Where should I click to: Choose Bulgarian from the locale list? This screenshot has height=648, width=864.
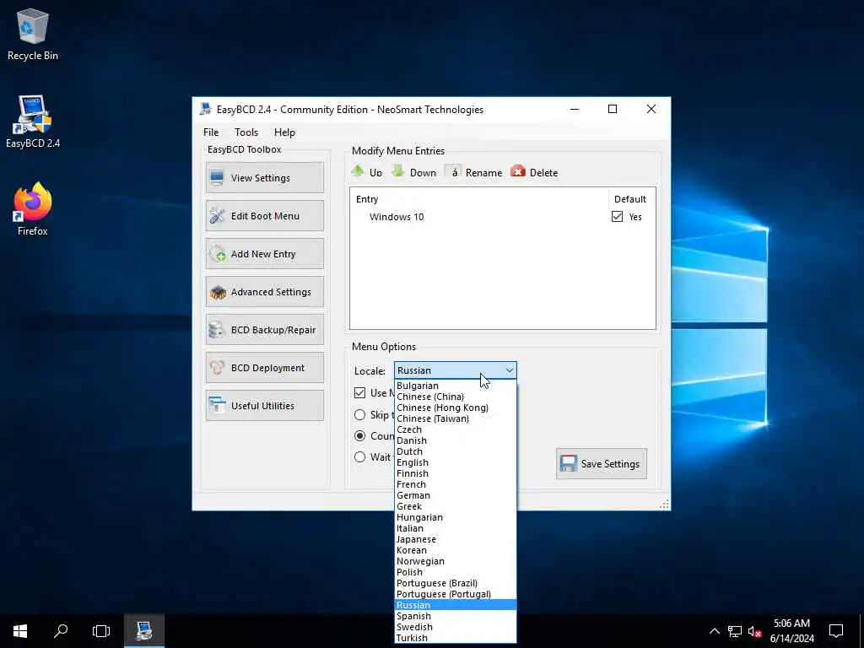tap(456, 386)
